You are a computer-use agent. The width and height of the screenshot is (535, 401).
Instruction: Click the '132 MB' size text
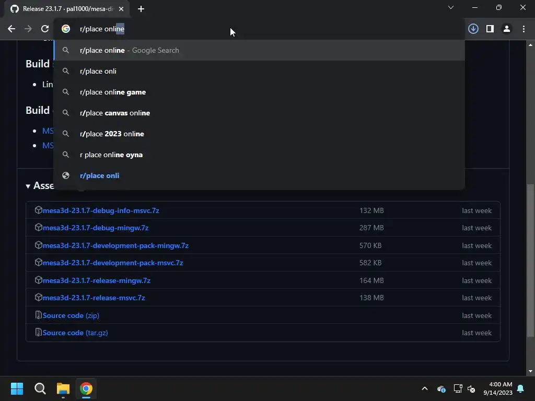pos(371,210)
